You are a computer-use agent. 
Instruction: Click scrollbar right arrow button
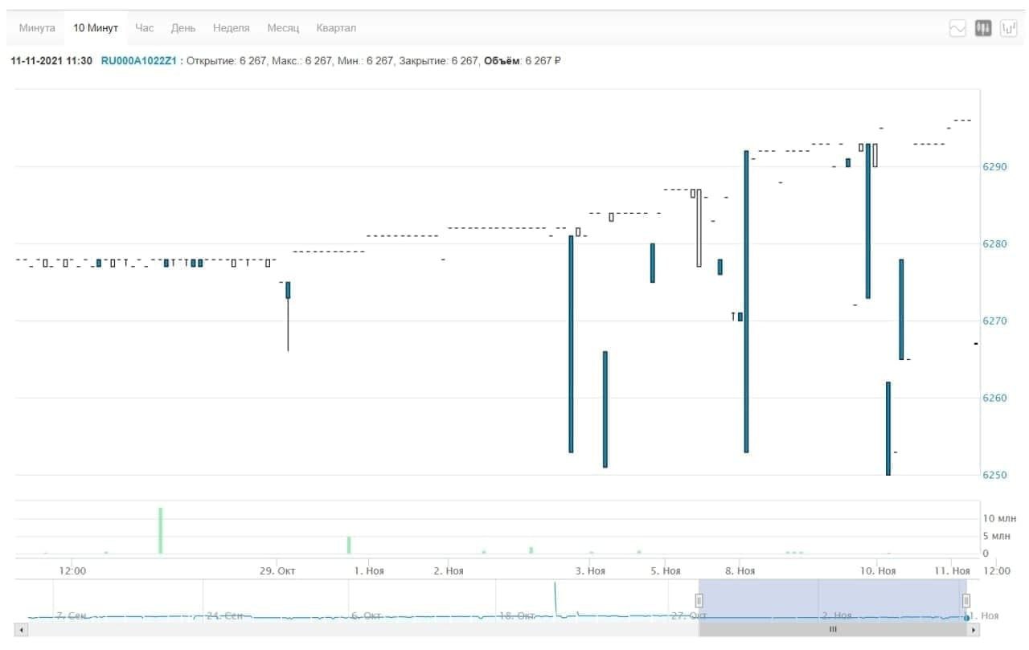974,630
